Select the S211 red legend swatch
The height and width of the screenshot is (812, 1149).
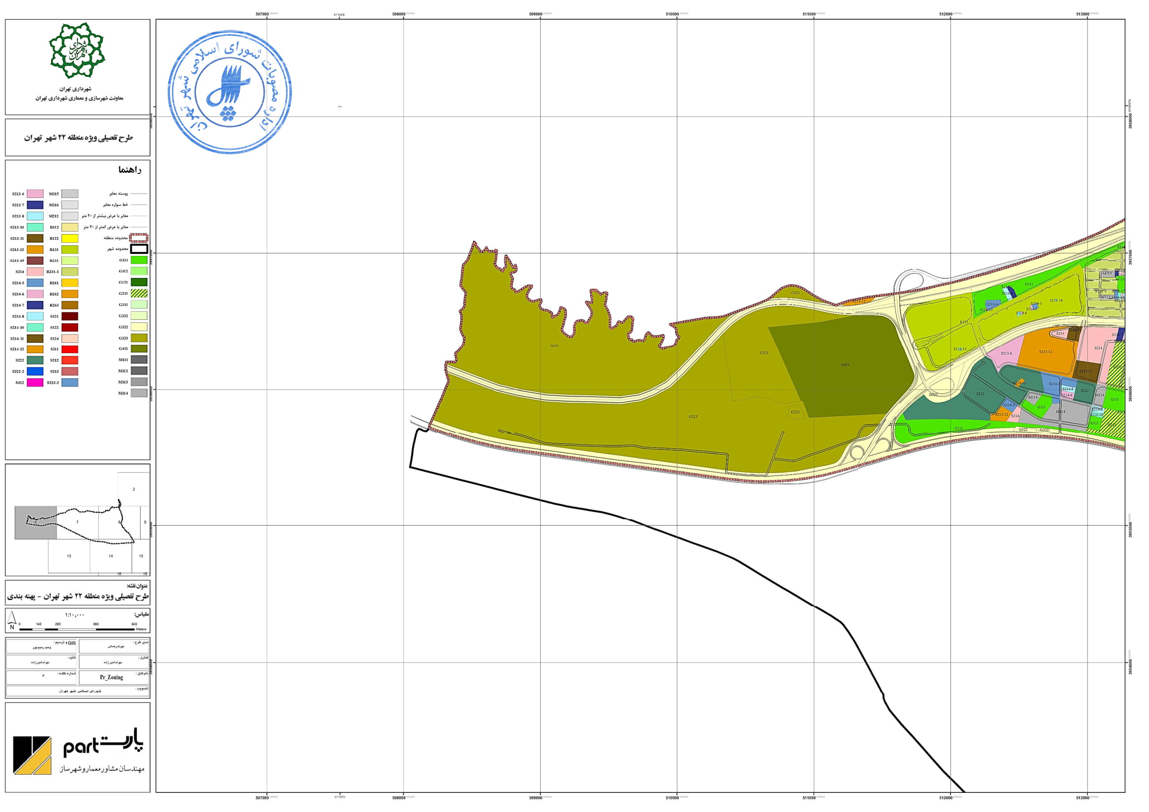[70, 349]
